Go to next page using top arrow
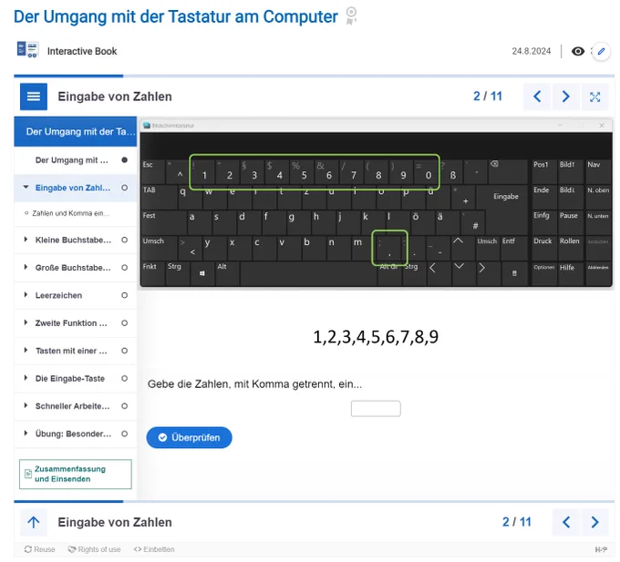Screen dimensions: 620x562 coord(566,97)
